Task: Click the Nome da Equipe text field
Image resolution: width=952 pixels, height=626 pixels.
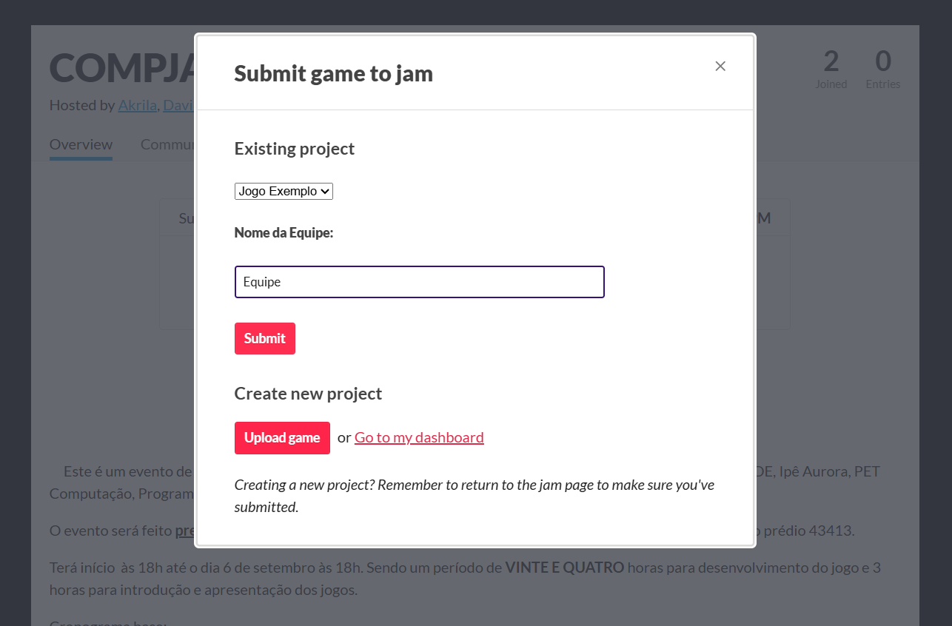Action: point(419,282)
